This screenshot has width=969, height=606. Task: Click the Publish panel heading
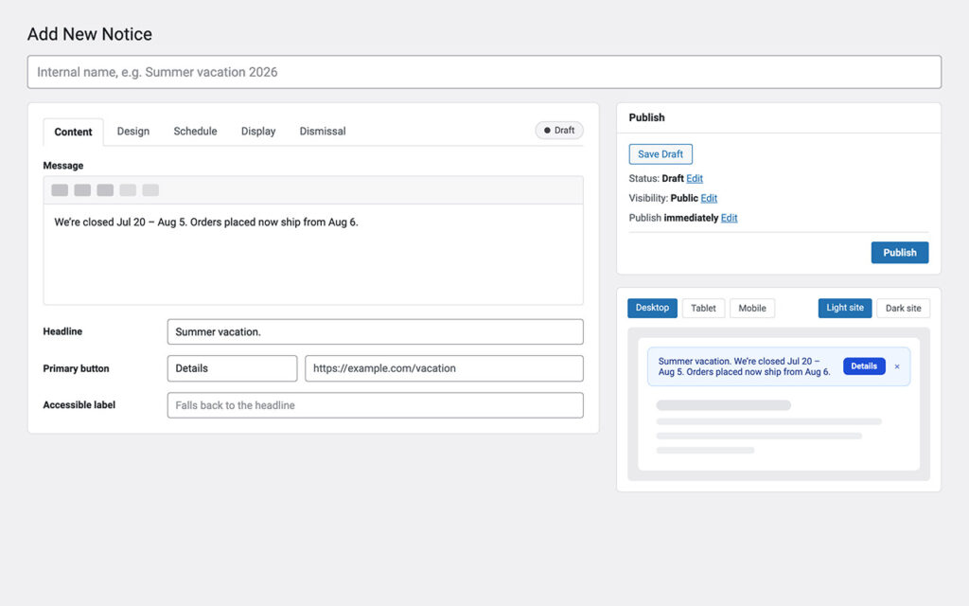coord(647,117)
